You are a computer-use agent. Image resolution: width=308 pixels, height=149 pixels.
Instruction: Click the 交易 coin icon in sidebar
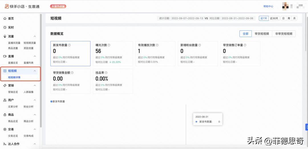(x=5, y=129)
